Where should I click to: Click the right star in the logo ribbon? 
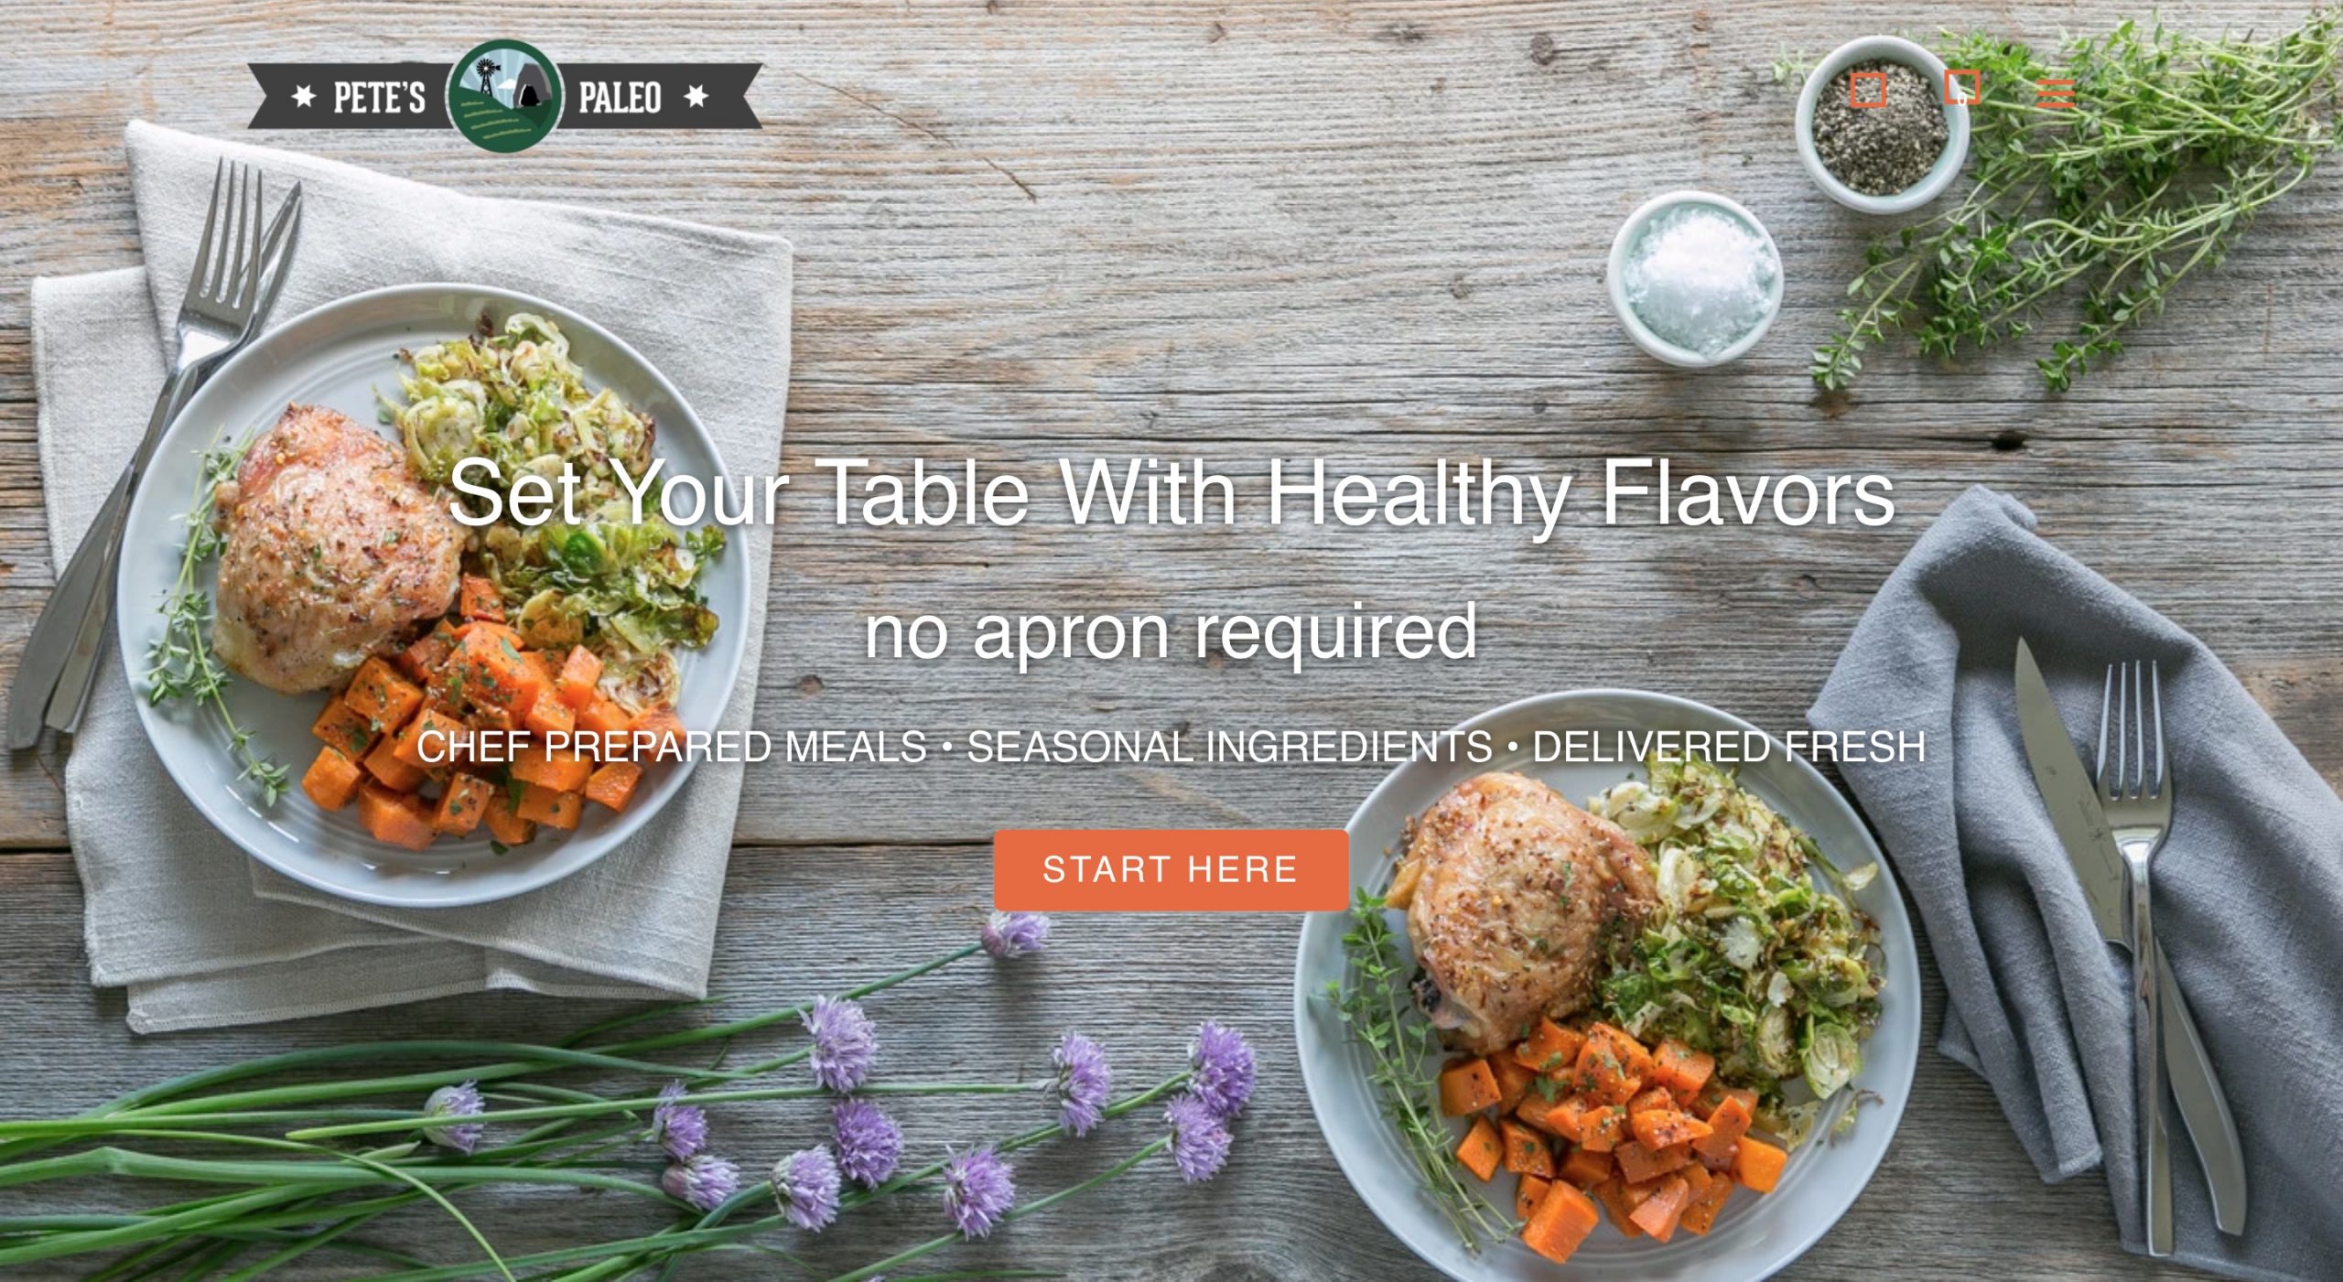pos(696,95)
